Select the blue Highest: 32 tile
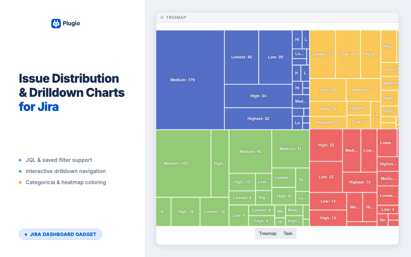411x257 pixels. click(x=258, y=119)
